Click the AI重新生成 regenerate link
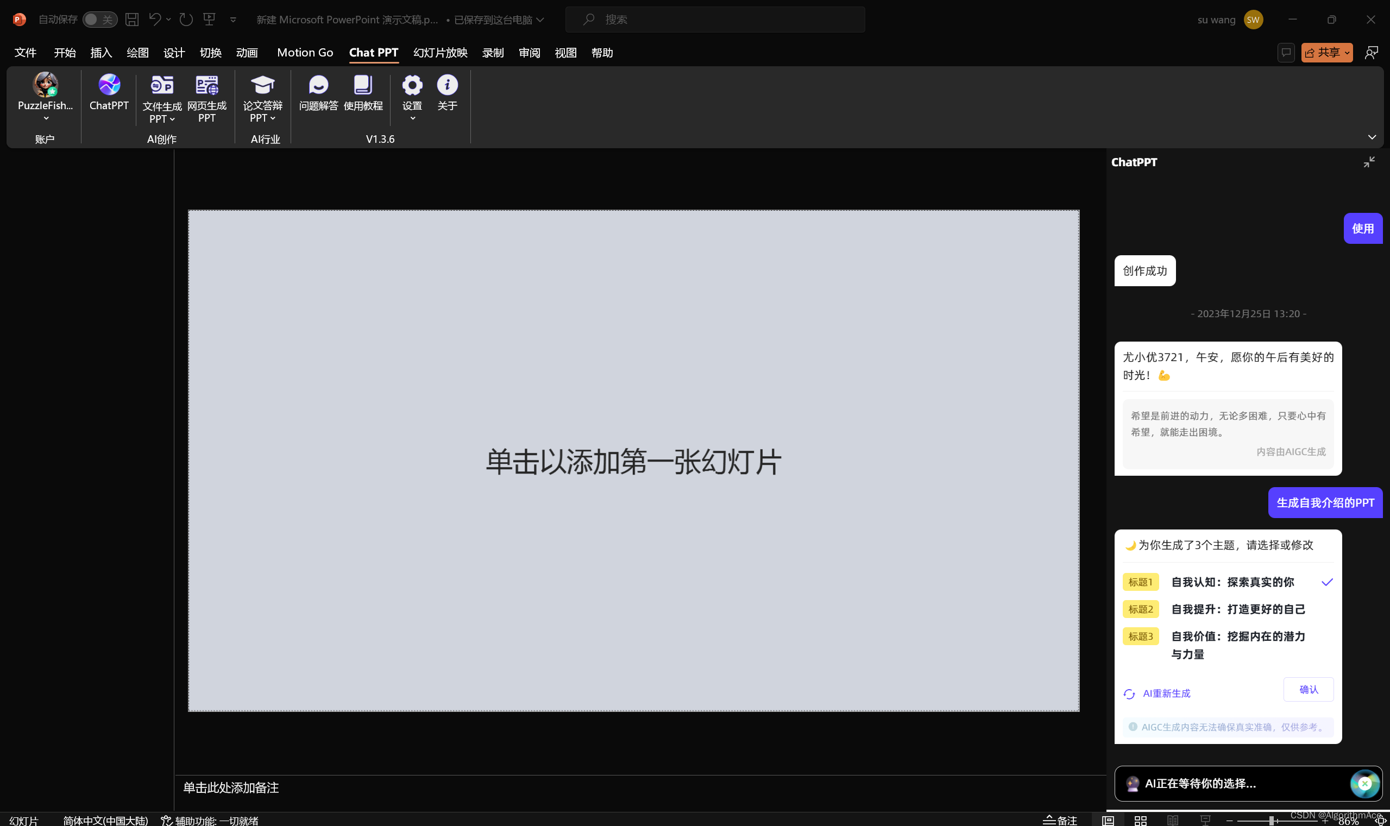The width and height of the screenshot is (1390, 826). coord(1166,693)
